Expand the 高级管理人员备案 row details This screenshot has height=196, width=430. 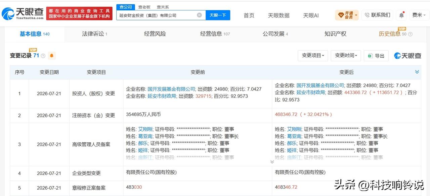272,162
